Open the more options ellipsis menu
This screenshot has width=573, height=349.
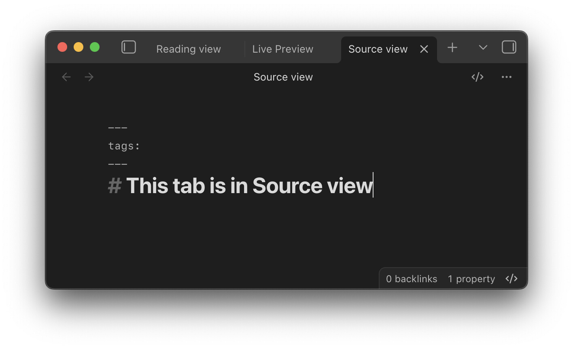[506, 77]
